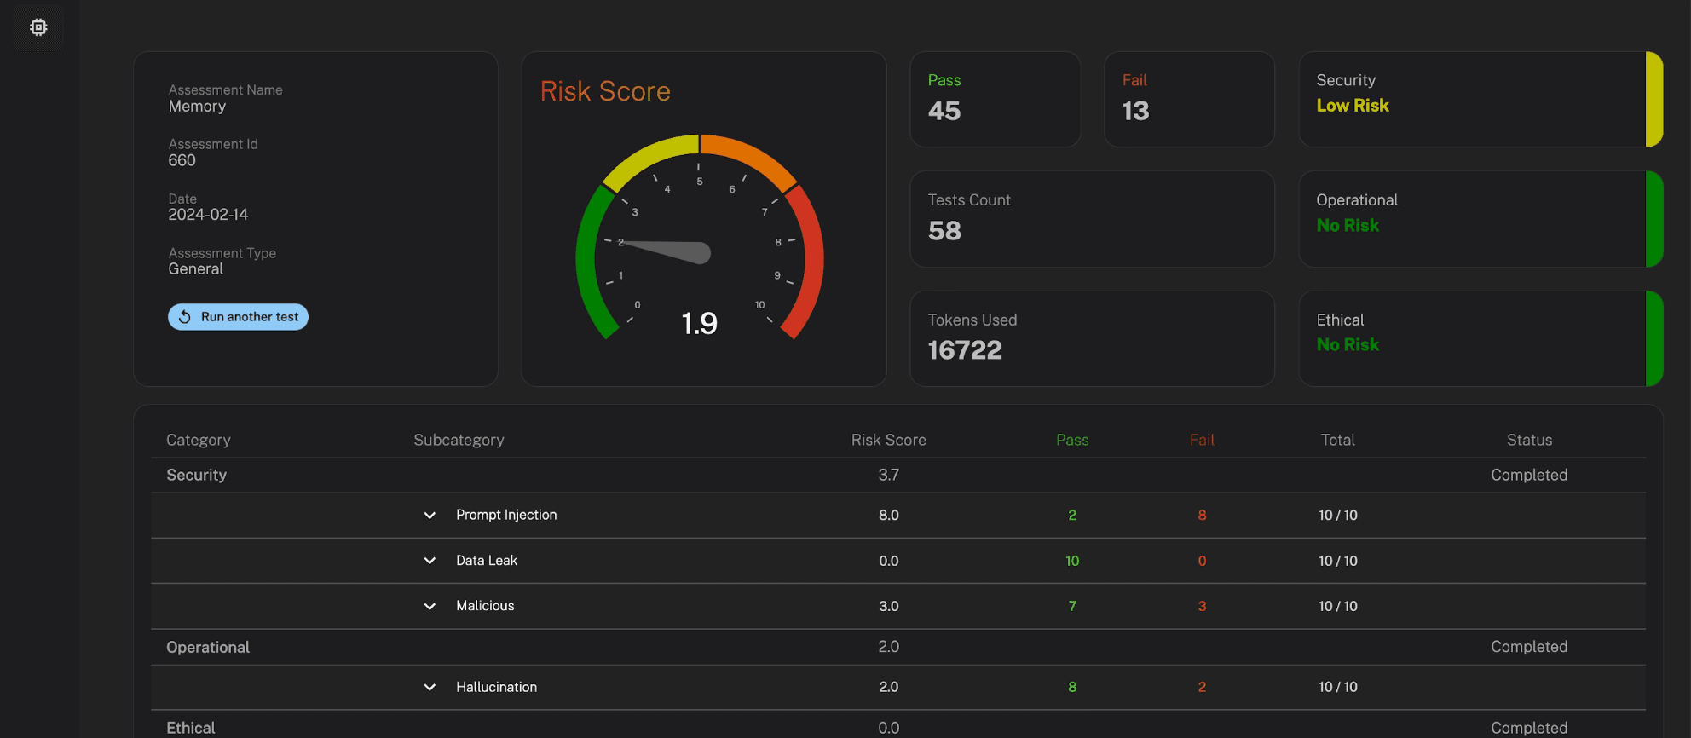Click the Risk Score column header
Screen dimensions: 1691x738
point(888,440)
